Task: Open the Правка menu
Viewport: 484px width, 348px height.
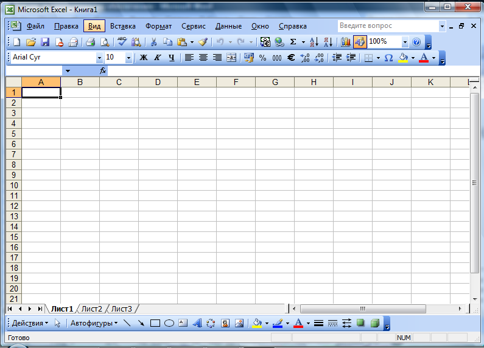Action: click(66, 26)
